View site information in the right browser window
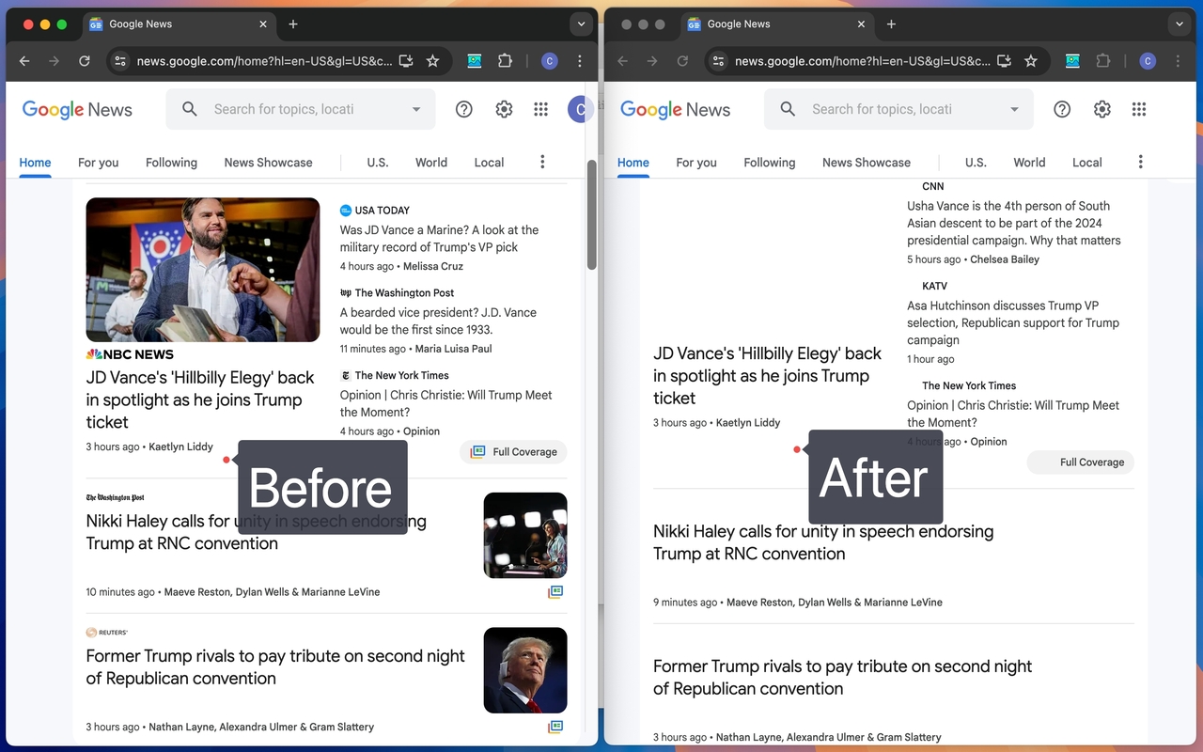The image size is (1203, 752). [717, 61]
